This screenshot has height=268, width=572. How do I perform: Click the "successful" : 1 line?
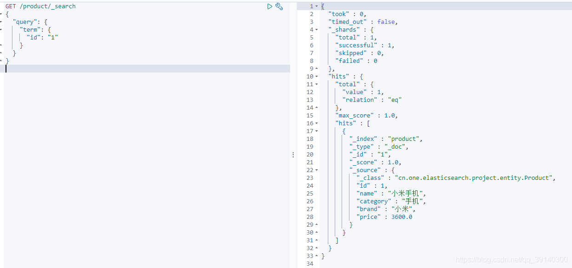[x=365, y=45]
